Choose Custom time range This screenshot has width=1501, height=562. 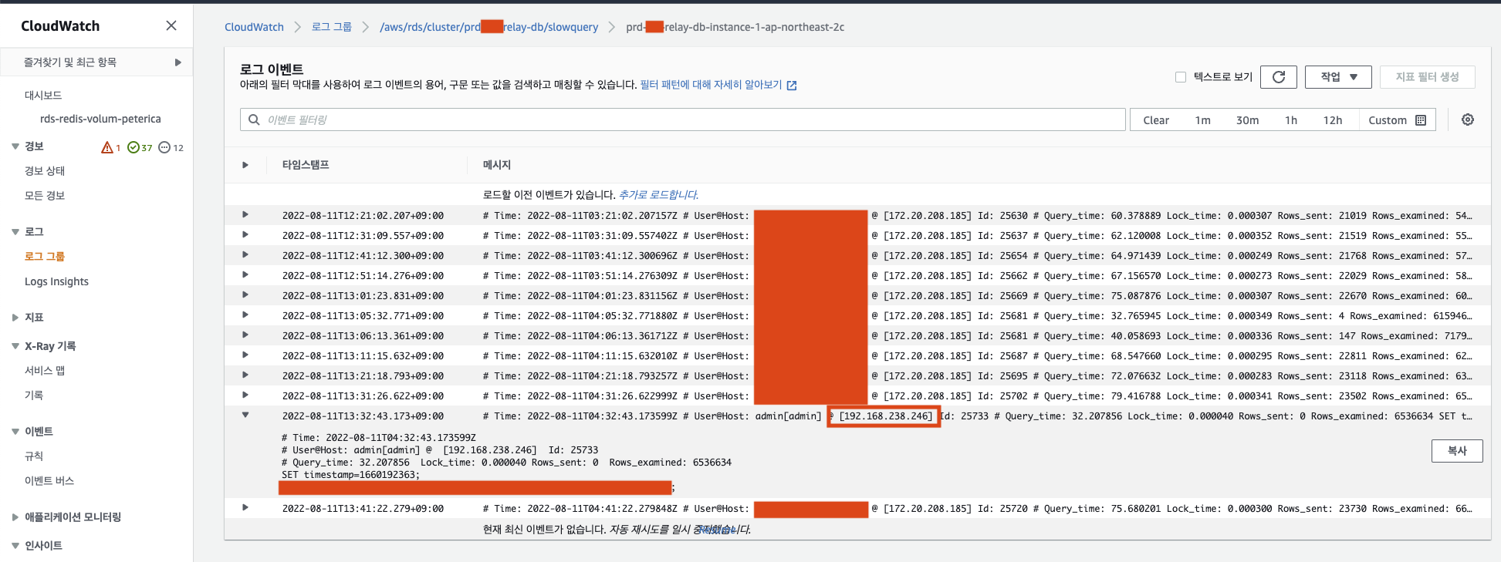point(1397,120)
